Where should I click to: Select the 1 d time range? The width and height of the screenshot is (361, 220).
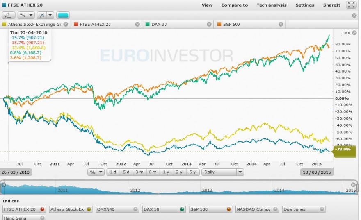[x=113, y=172]
